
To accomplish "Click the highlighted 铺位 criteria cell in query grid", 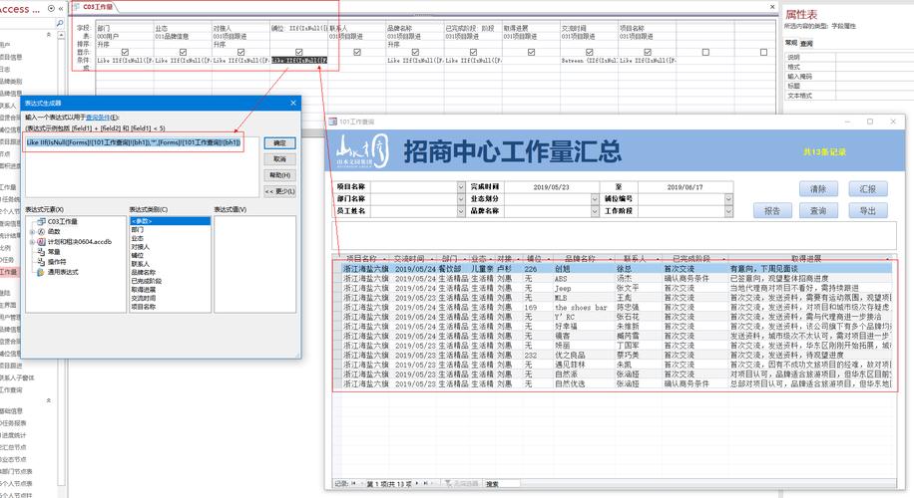I will click(x=299, y=60).
